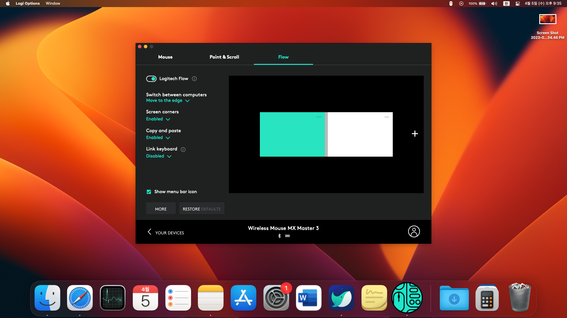Open the Whale browser from the Dock

(x=341, y=298)
